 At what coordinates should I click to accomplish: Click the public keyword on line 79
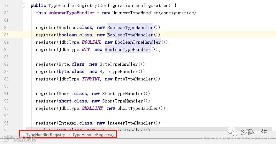coord(38,5)
